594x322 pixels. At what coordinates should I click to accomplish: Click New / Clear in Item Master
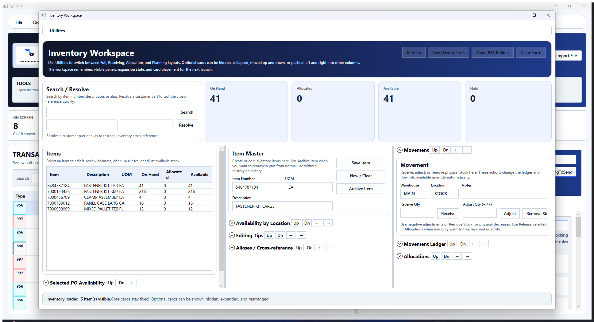click(361, 175)
